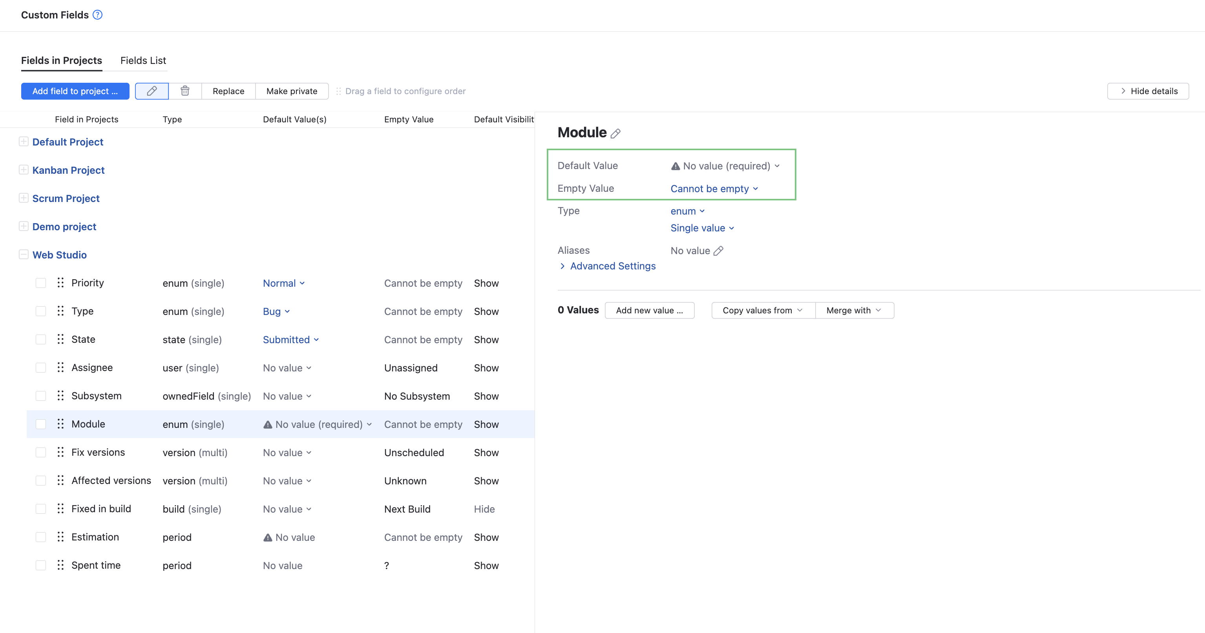Select the Assignee row checkbox

[x=41, y=367]
